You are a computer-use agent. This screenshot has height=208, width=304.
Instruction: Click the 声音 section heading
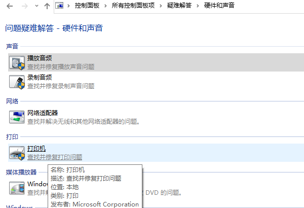tap(12, 46)
